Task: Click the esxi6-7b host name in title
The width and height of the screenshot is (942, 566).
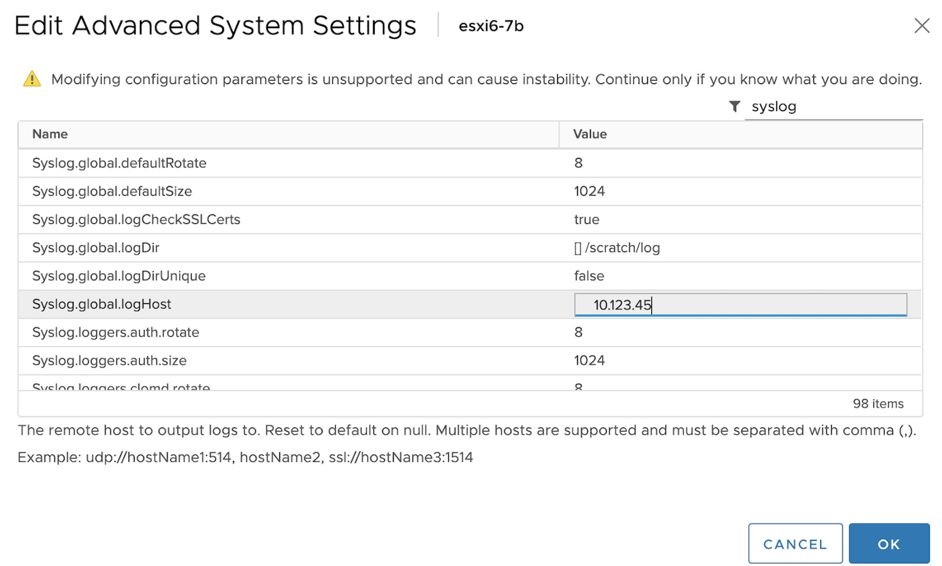Action: 491,26
